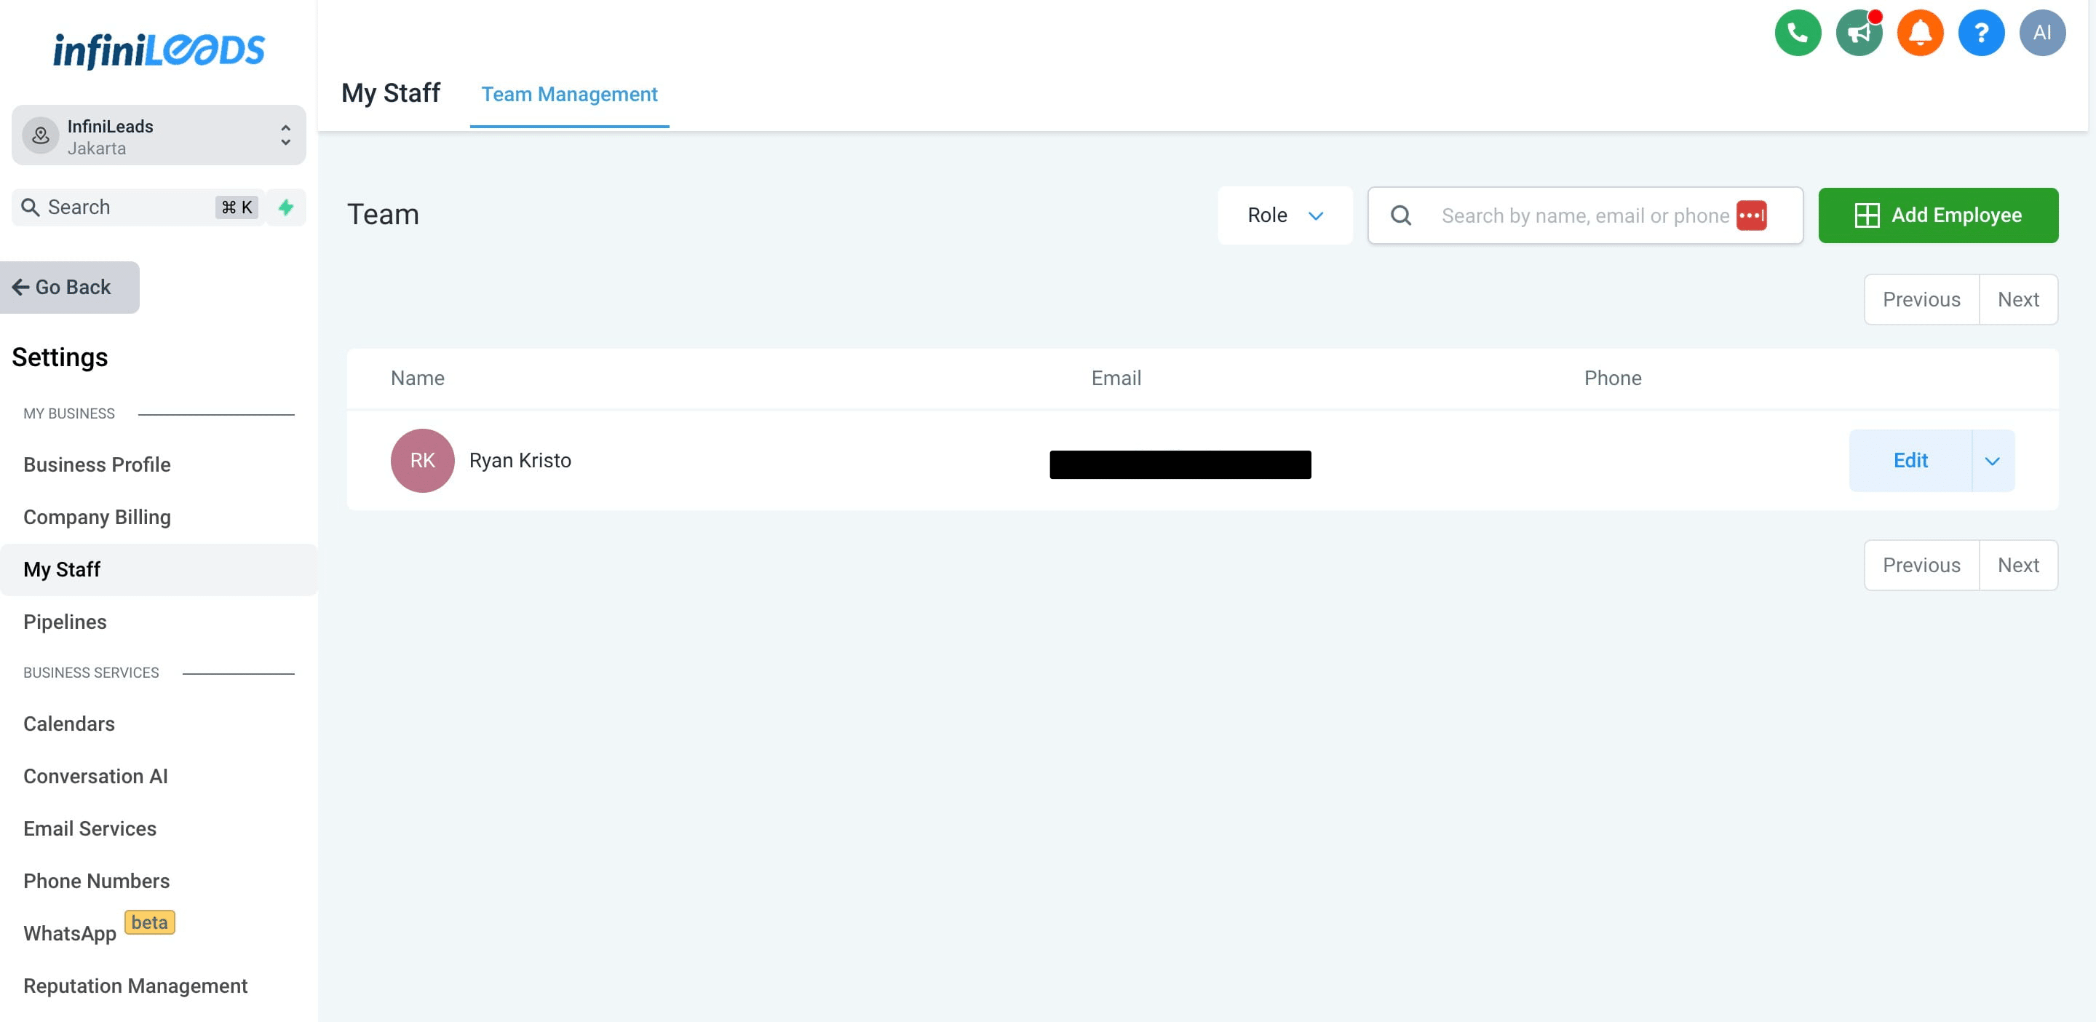This screenshot has width=2096, height=1022.
Task: Switch to the Team Management tab
Action: coord(568,95)
